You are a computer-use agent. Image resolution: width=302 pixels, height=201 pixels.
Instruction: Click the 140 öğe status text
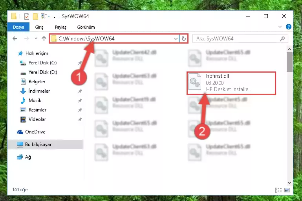point(20,190)
